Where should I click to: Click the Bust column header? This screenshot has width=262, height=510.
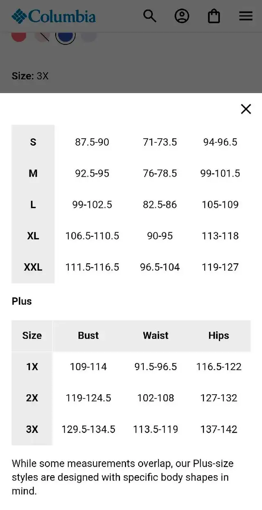click(88, 335)
